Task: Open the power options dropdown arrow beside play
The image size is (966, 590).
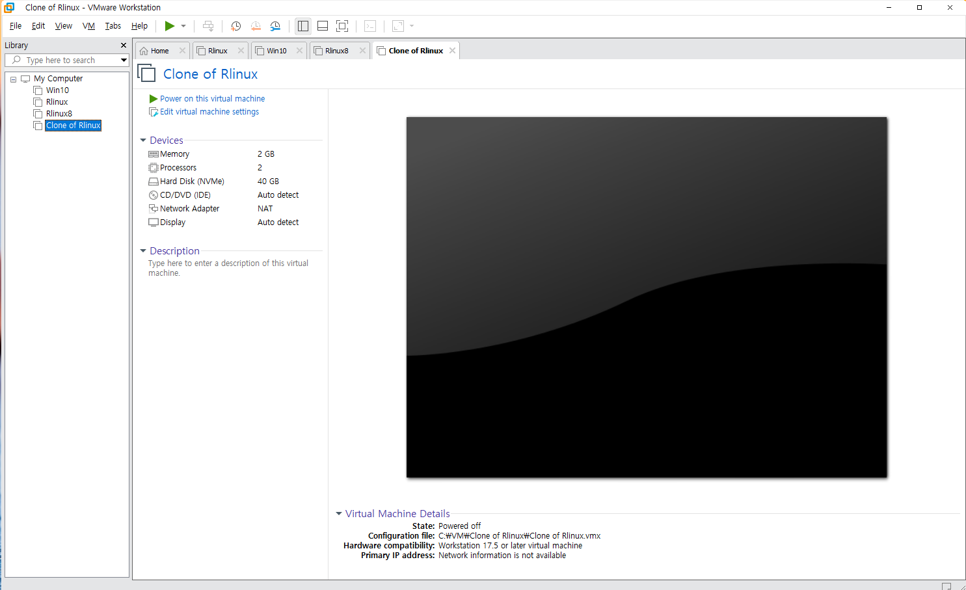Action: pos(183,26)
